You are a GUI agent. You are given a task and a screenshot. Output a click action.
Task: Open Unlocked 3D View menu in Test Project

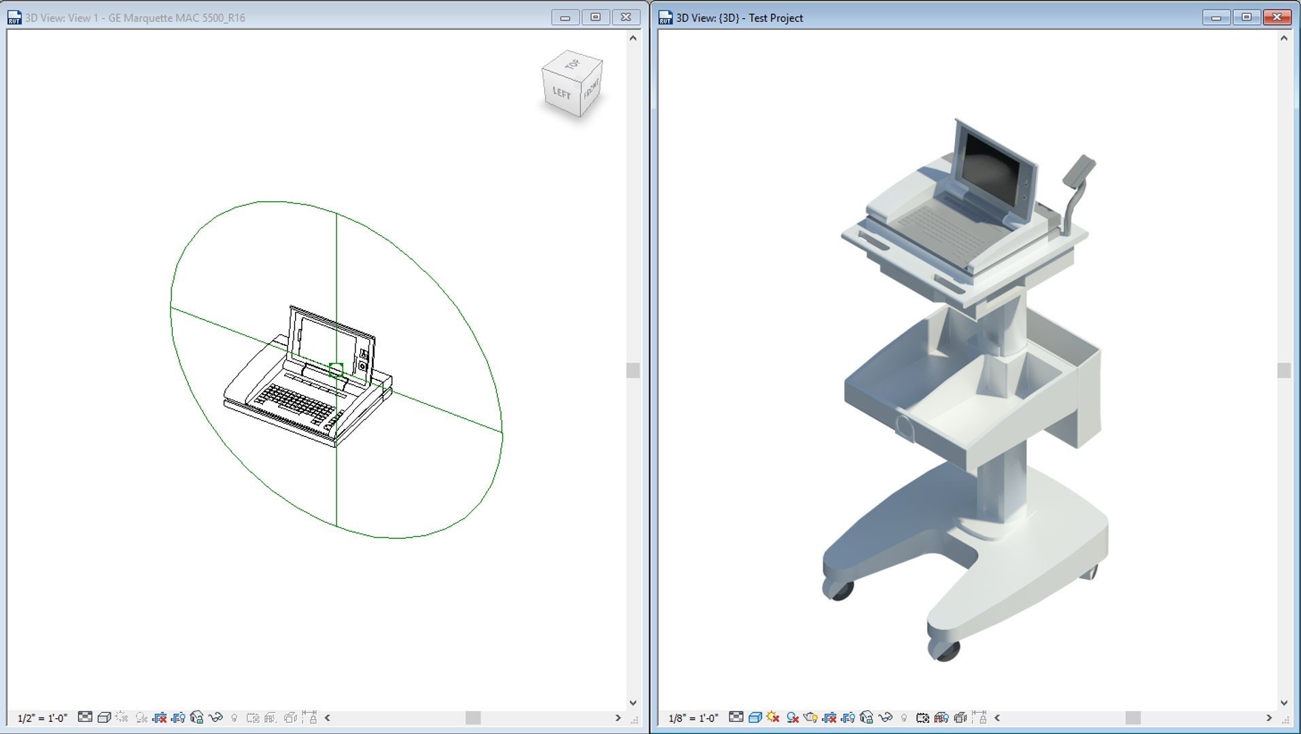pyautogui.click(x=866, y=718)
